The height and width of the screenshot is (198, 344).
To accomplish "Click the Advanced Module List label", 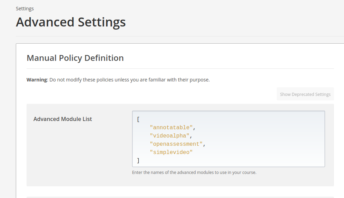I will coord(63,119).
